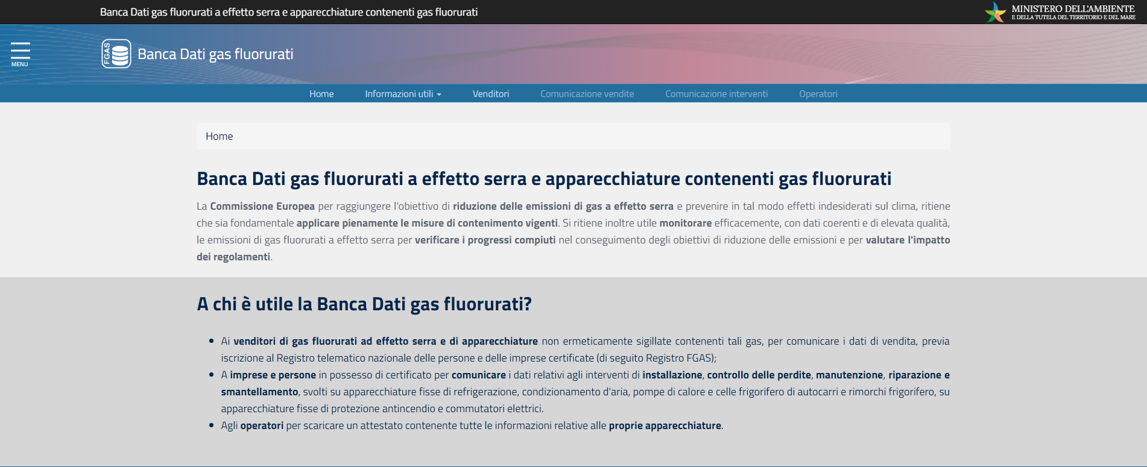
Task: Expand the Informazioni utili dropdown
Action: tap(403, 94)
